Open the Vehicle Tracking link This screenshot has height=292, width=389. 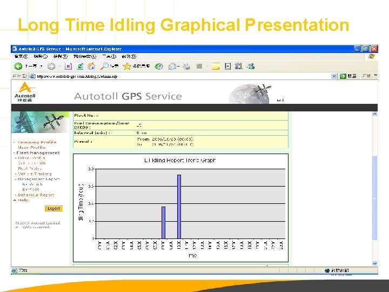(x=35, y=174)
